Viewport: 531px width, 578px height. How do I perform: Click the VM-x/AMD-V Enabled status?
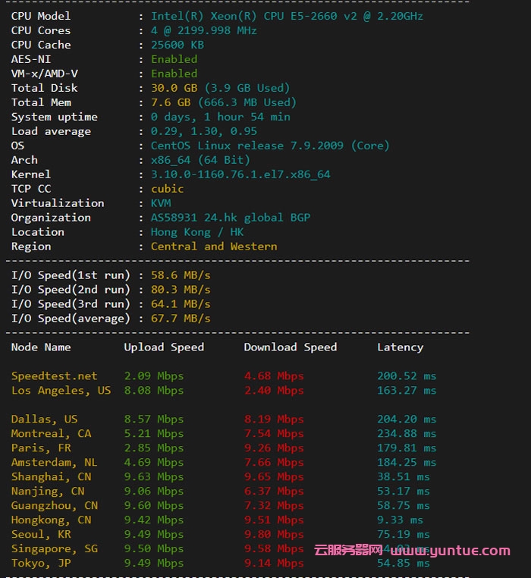click(x=174, y=74)
